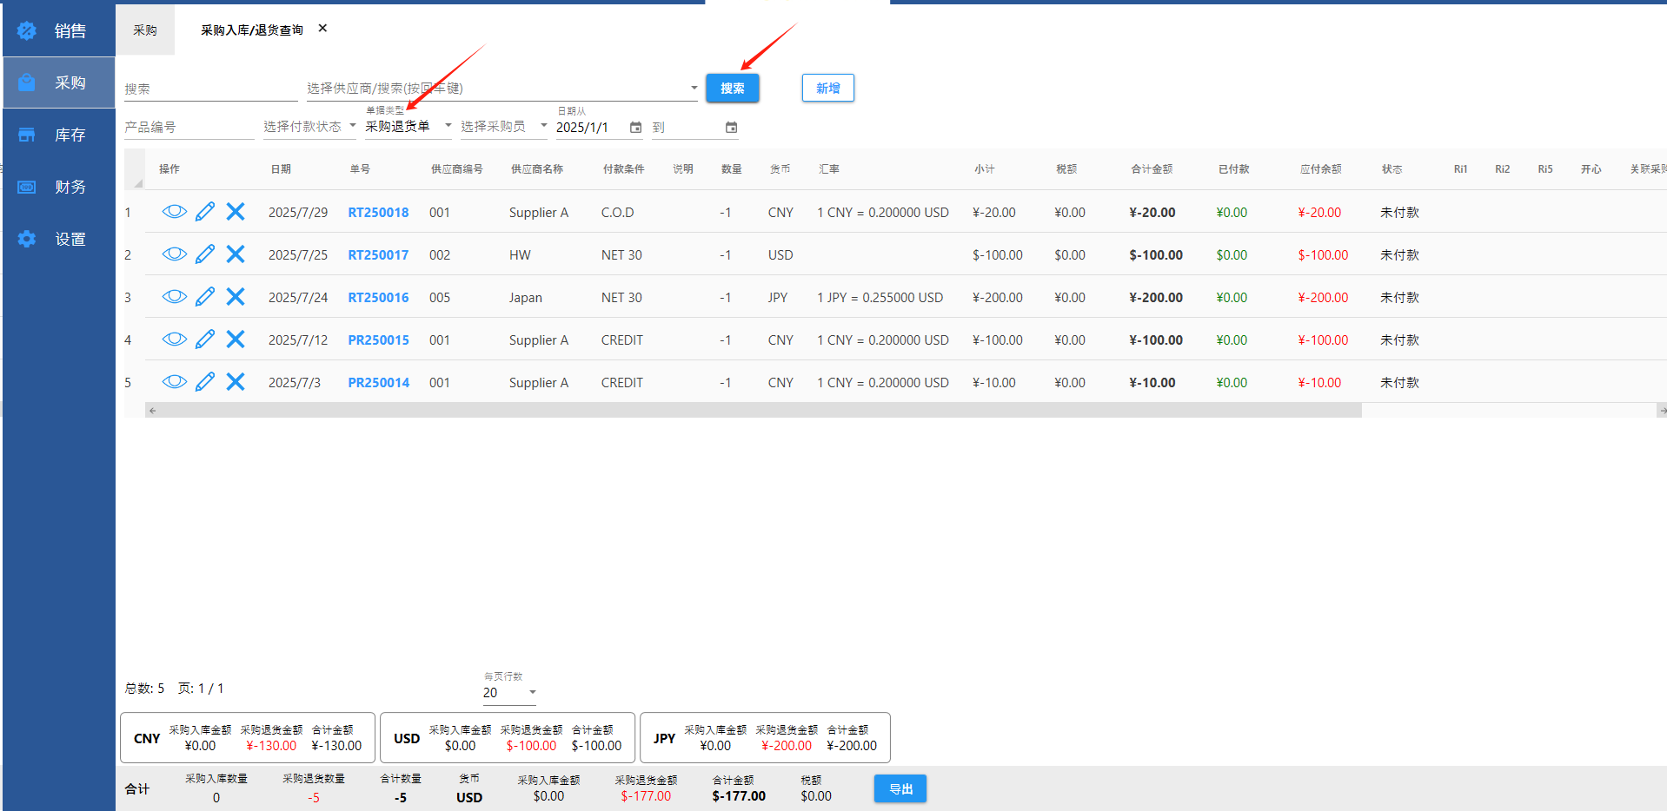Click the 新增 button
Image resolution: width=1667 pixels, height=811 pixels.
click(x=827, y=89)
